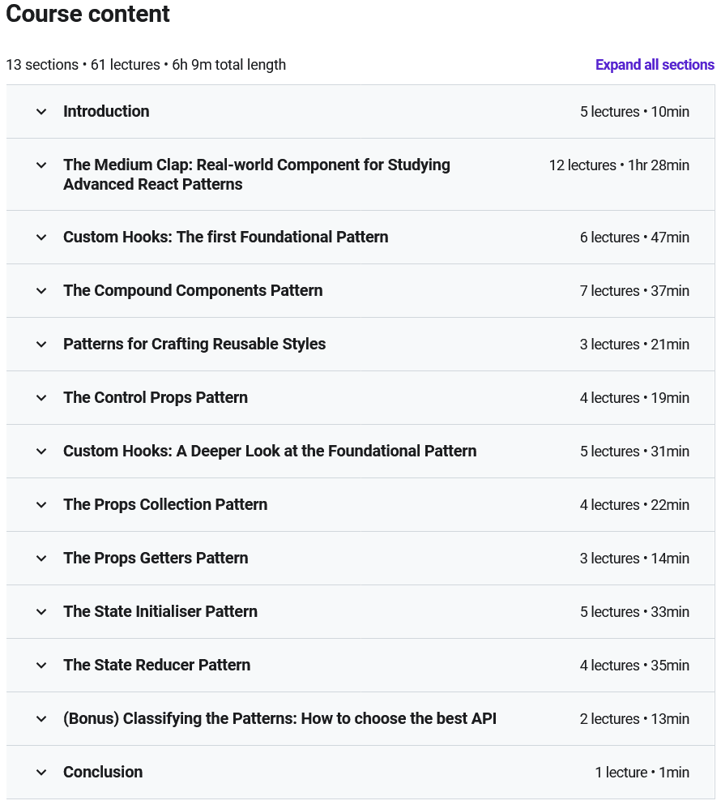Image resolution: width=721 pixels, height=805 pixels.
Task: Expand the Bonus Classifying the Patterns chevron
Action: (x=41, y=719)
